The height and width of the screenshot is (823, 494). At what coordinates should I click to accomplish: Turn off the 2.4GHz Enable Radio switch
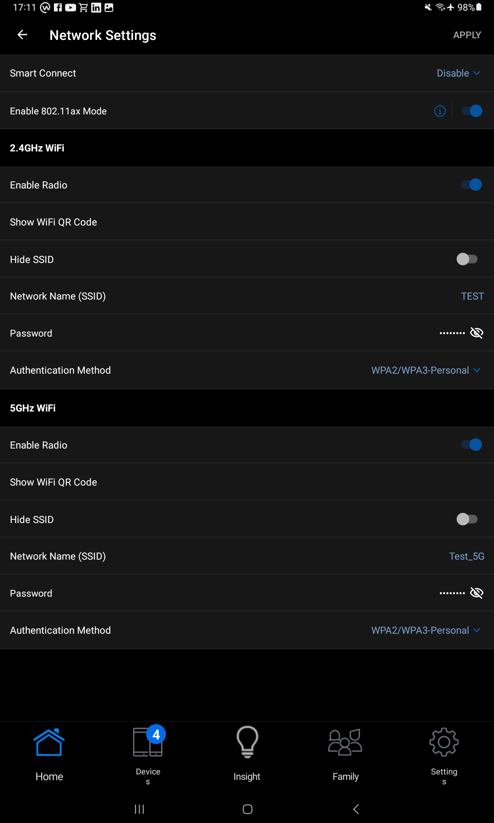click(x=471, y=185)
